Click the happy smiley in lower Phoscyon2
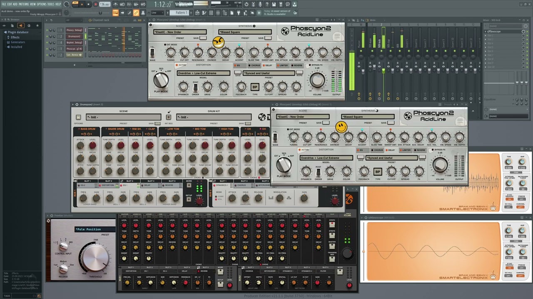This screenshot has height=299, width=533. click(x=341, y=127)
